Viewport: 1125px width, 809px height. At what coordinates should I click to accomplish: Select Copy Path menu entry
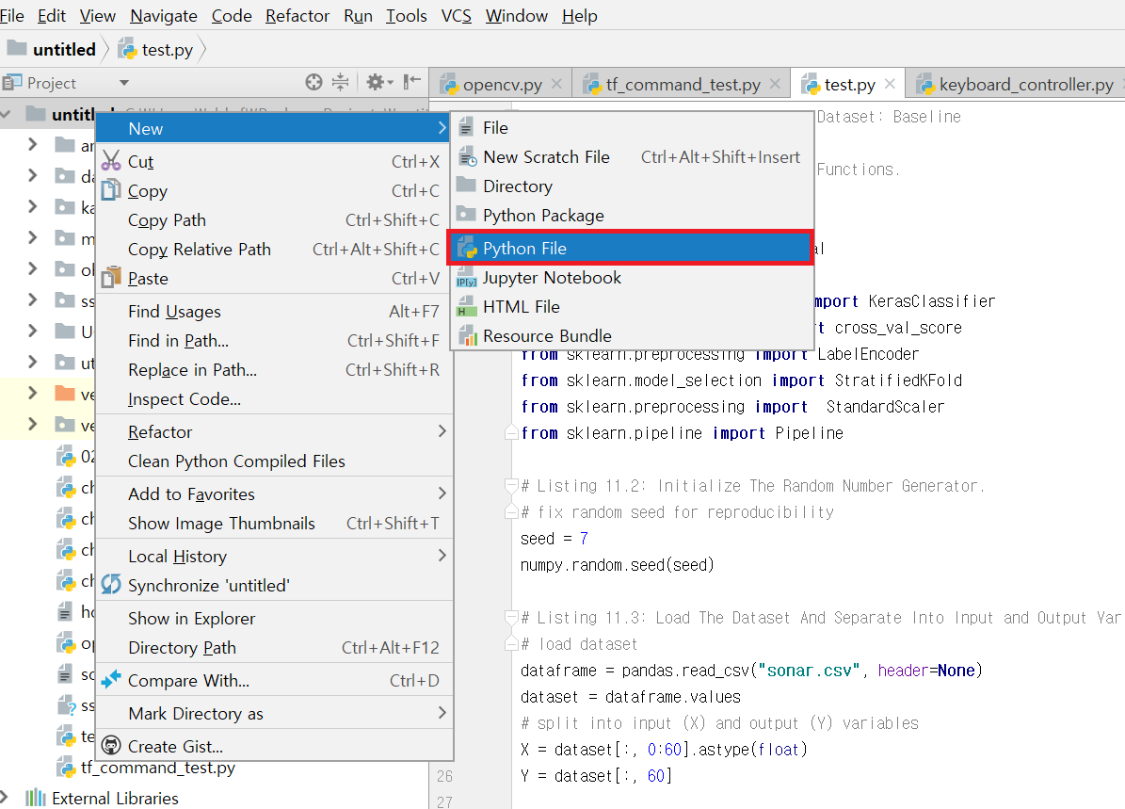(x=274, y=220)
